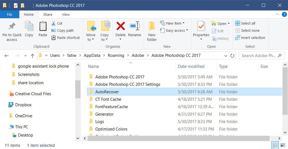Image resolution: width=288 pixels, height=149 pixels.
Task: Click Adobe in the address path
Action: tap(138, 55)
